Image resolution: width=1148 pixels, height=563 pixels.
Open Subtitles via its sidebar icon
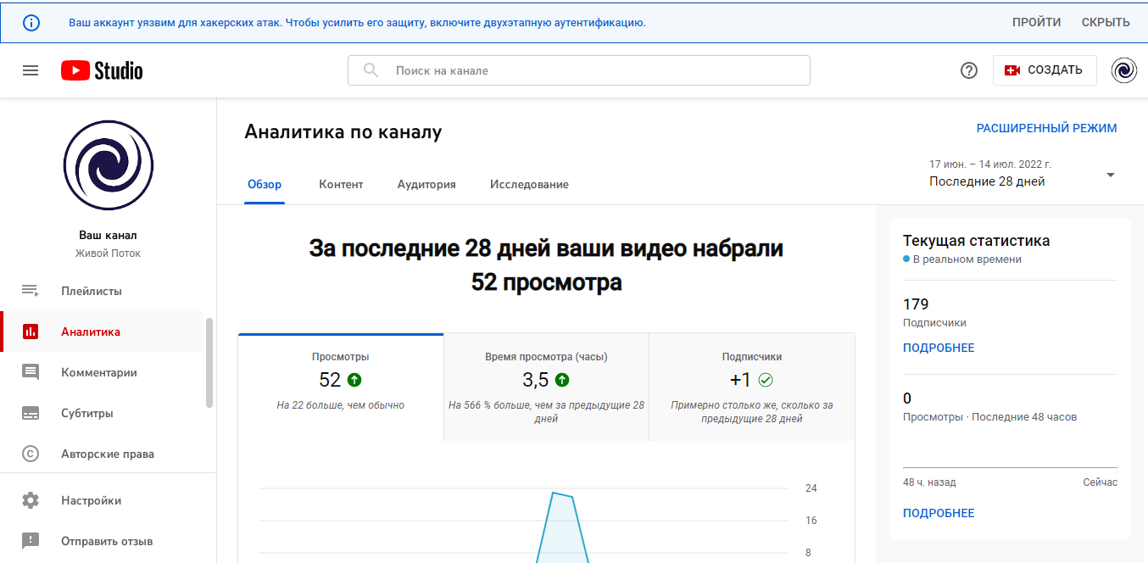coord(31,413)
